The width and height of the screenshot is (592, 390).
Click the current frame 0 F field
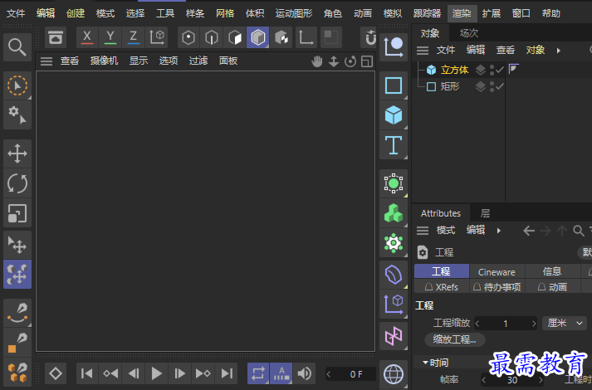point(351,374)
